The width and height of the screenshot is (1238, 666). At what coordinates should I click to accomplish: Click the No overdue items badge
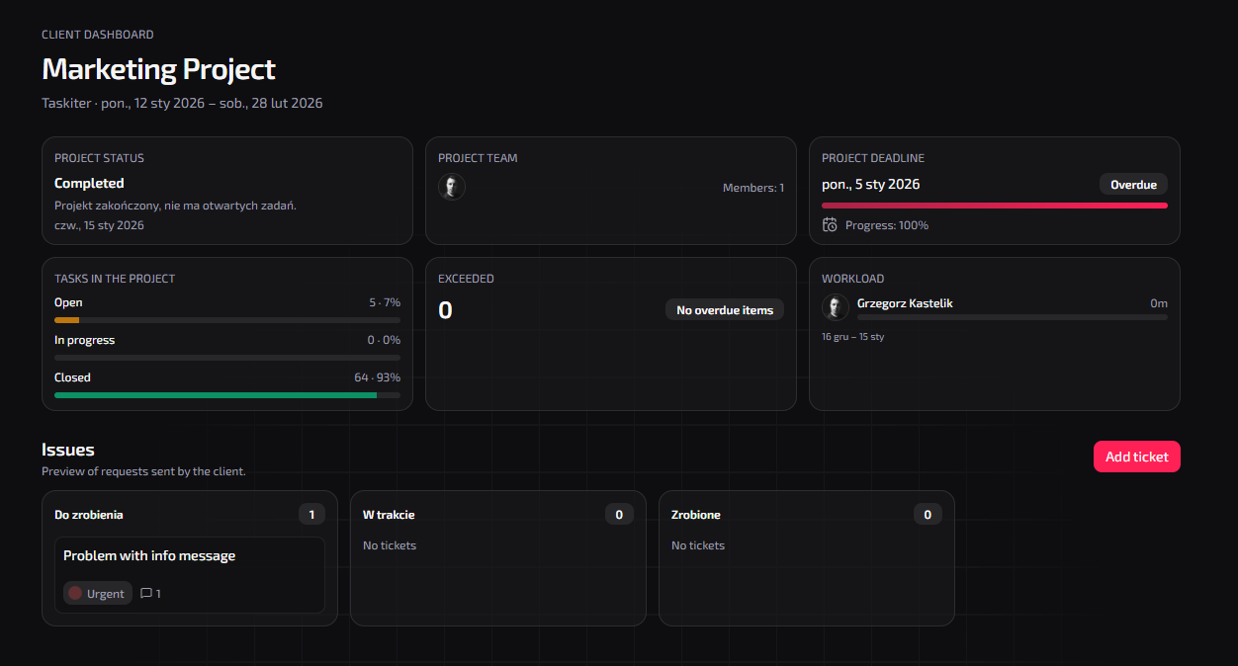coord(725,309)
